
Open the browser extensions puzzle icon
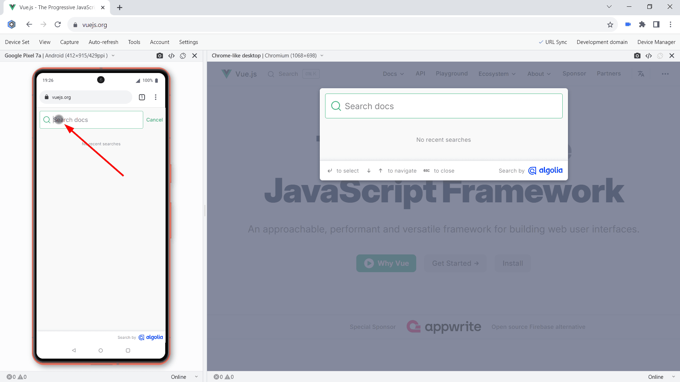pyautogui.click(x=642, y=24)
